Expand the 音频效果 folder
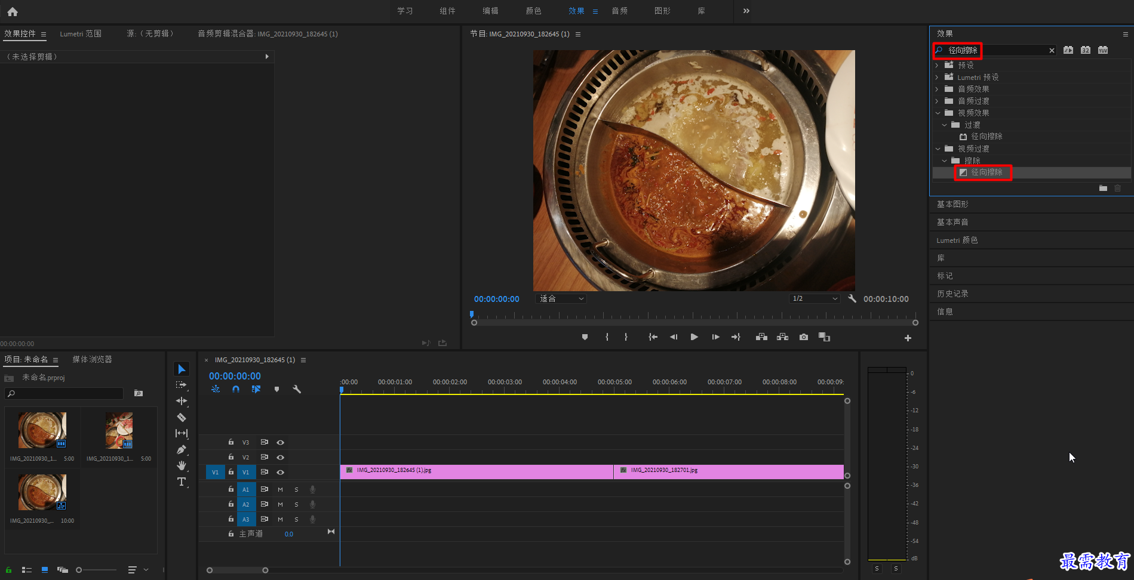1134x580 pixels. click(937, 89)
